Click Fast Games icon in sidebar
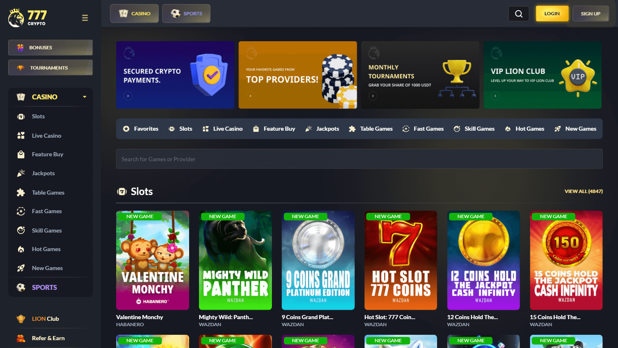Viewport: 618px width, 348px height. click(21, 211)
